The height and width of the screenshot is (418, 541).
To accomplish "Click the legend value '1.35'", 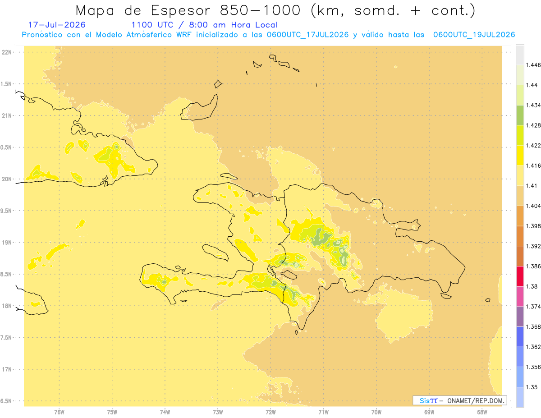I will (532, 387).
